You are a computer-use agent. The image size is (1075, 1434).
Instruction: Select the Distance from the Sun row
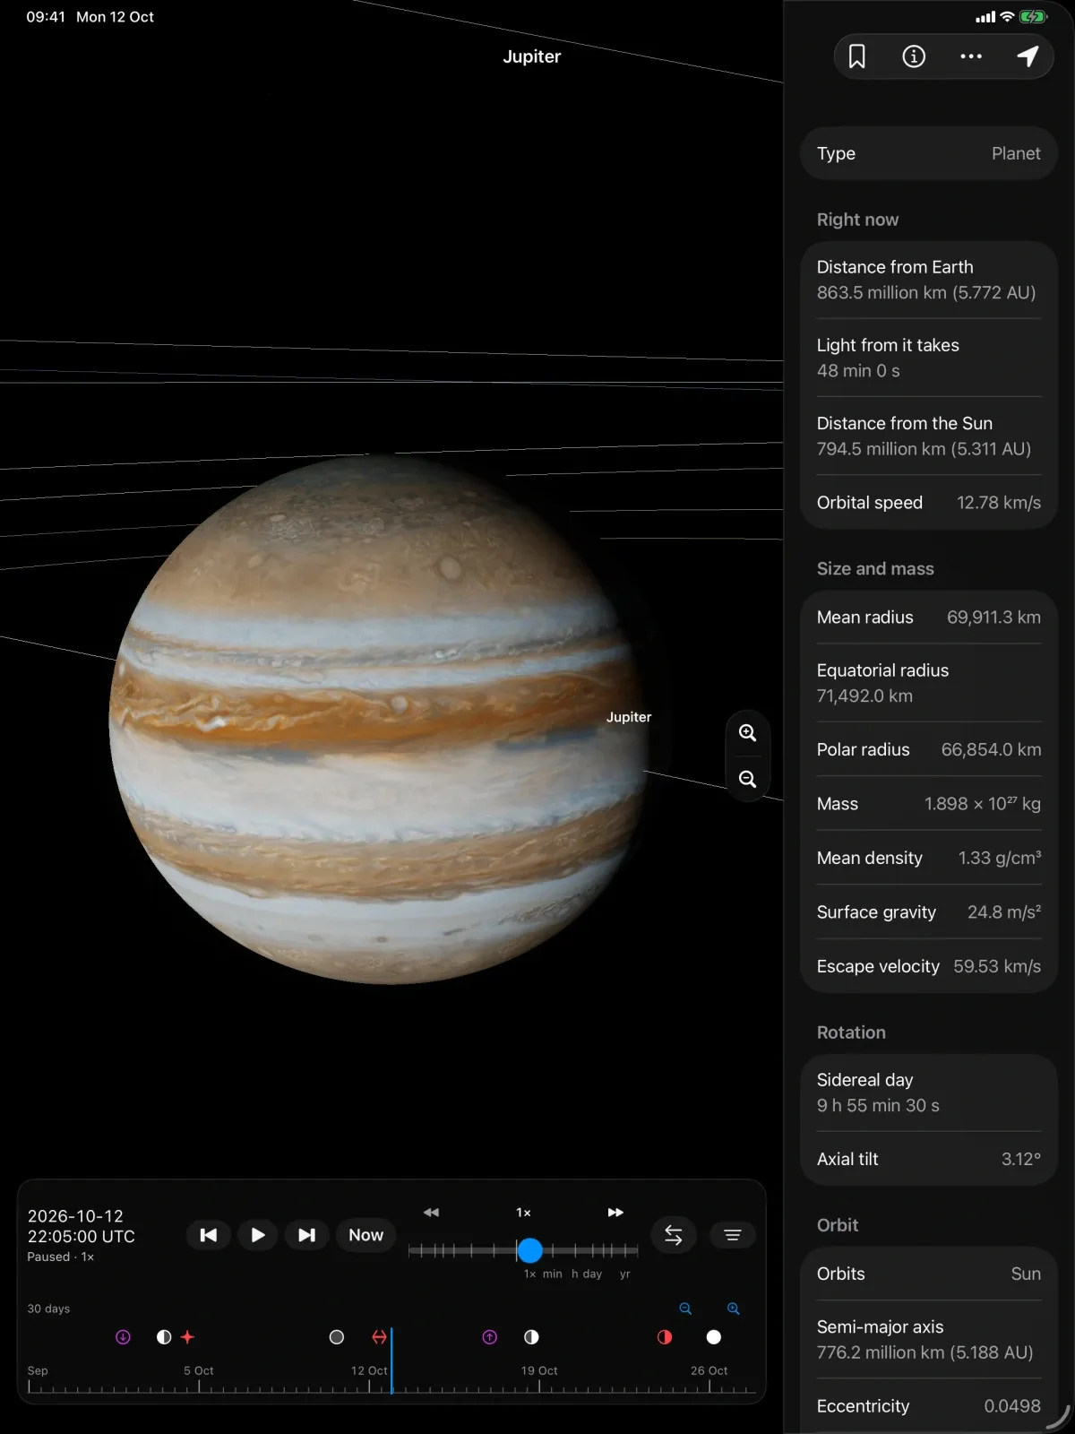coord(929,436)
